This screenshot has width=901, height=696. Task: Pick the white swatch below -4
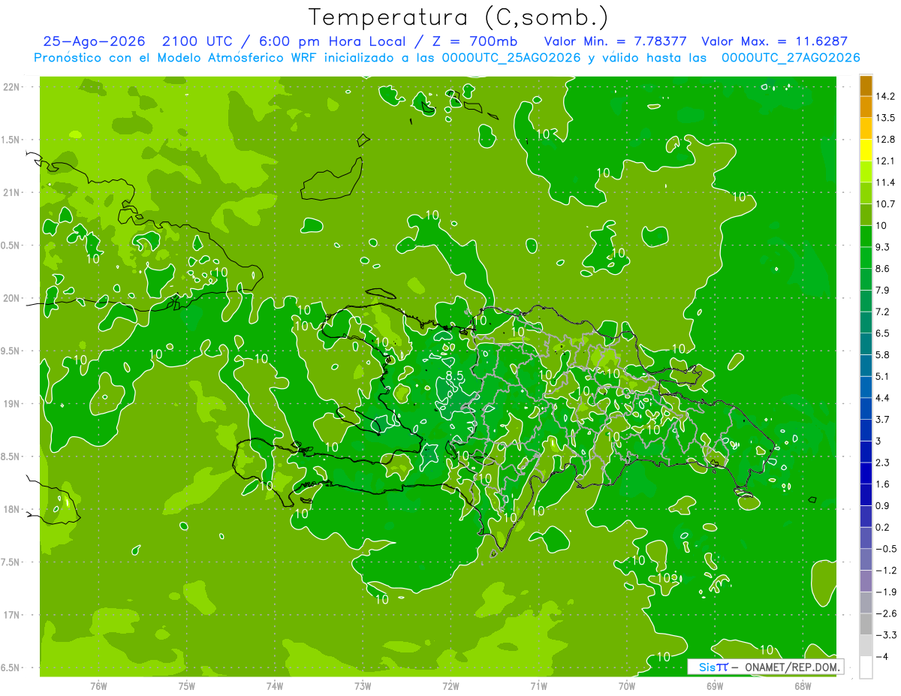pos(866,667)
